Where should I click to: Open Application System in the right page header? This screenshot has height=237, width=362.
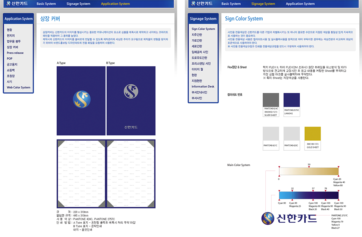point(300,4)
